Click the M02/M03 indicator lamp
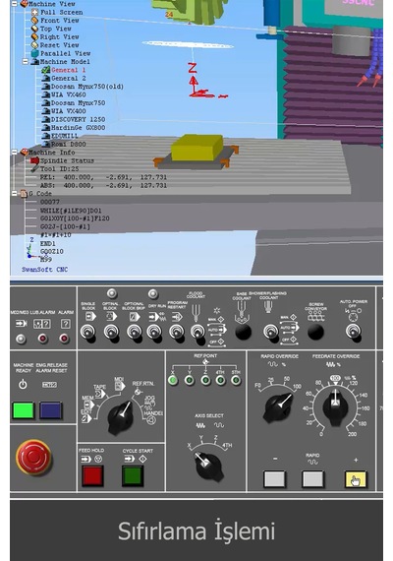 pyautogui.click(x=21, y=339)
